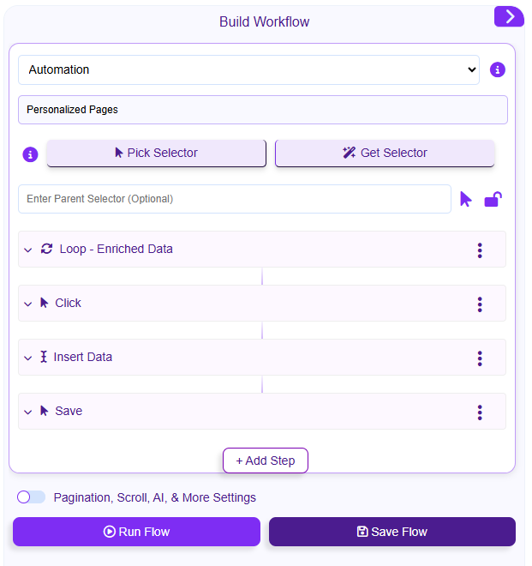Expand the Insert Data step chevron
The height and width of the screenshot is (566, 532).
(x=28, y=358)
